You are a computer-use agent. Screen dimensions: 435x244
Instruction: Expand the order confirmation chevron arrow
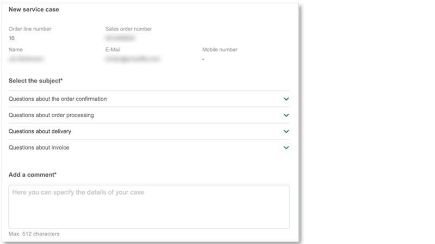pos(286,99)
